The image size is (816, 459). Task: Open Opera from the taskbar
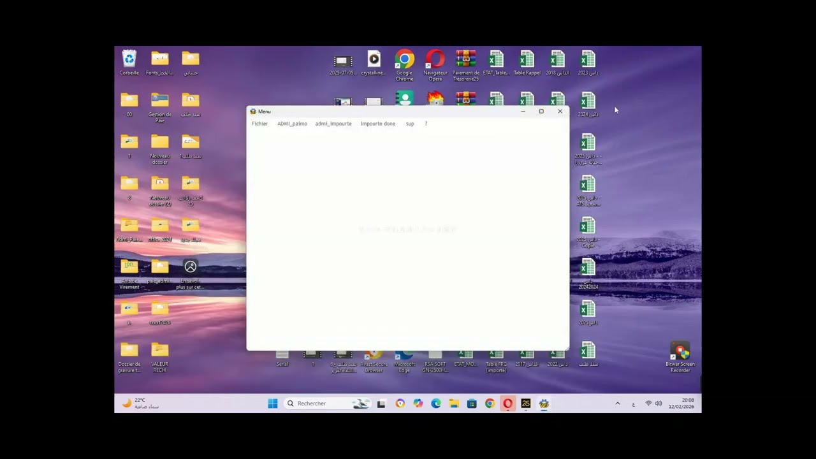click(x=508, y=404)
